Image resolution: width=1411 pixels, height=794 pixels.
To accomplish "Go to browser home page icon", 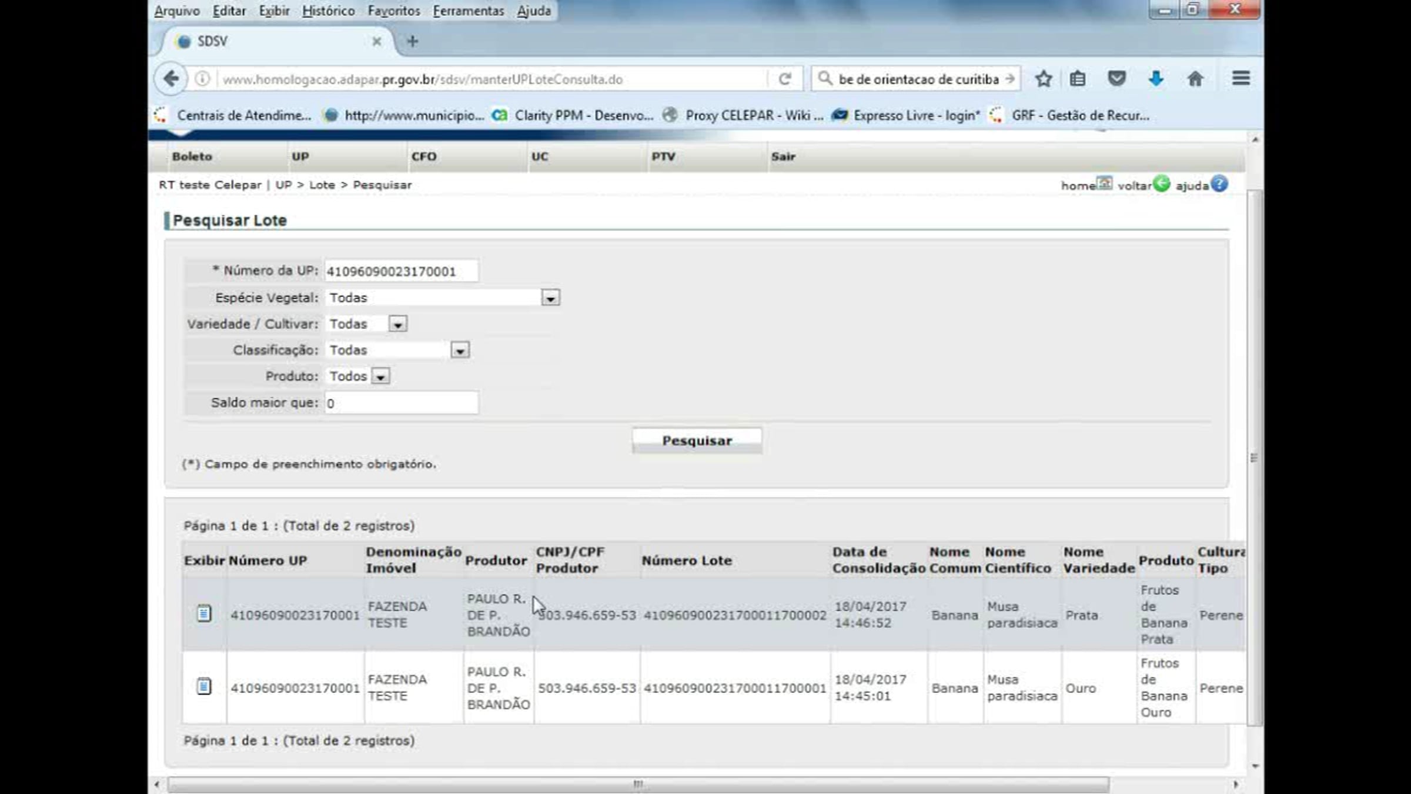I will pos(1195,79).
